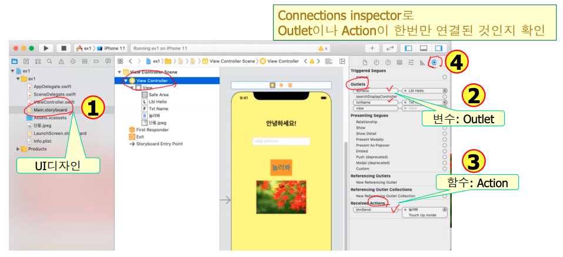563x257 pixels.
Task: Click the lblHello outlet connection circle
Action: [445, 91]
